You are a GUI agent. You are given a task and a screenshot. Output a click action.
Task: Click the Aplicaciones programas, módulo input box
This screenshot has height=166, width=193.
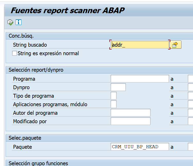coord(113,104)
